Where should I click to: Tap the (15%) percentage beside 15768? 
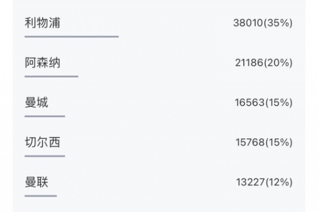coord(278,143)
